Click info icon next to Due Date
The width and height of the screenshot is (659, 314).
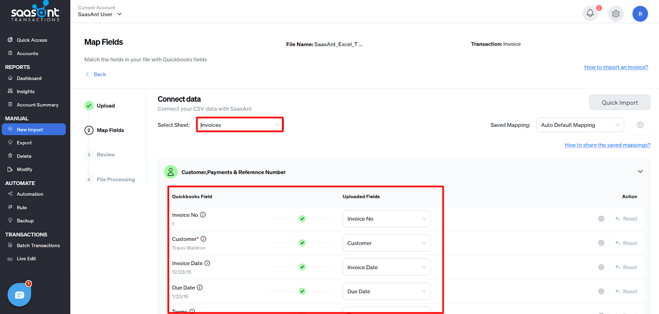click(x=200, y=288)
